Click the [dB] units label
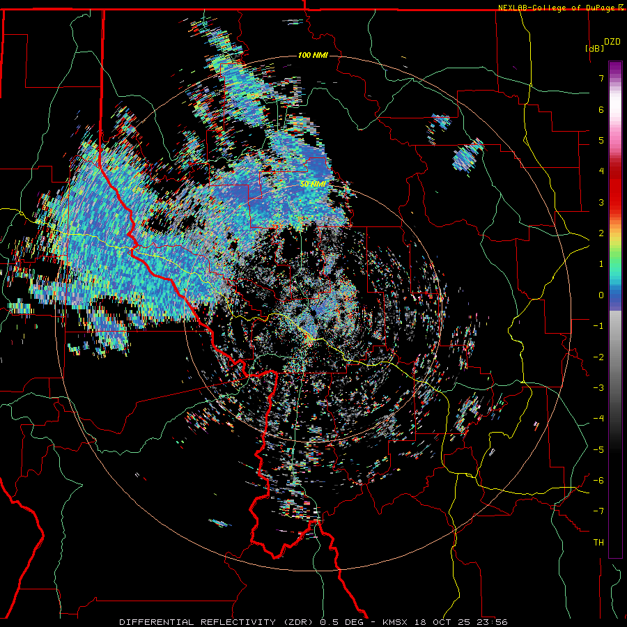 click(594, 48)
